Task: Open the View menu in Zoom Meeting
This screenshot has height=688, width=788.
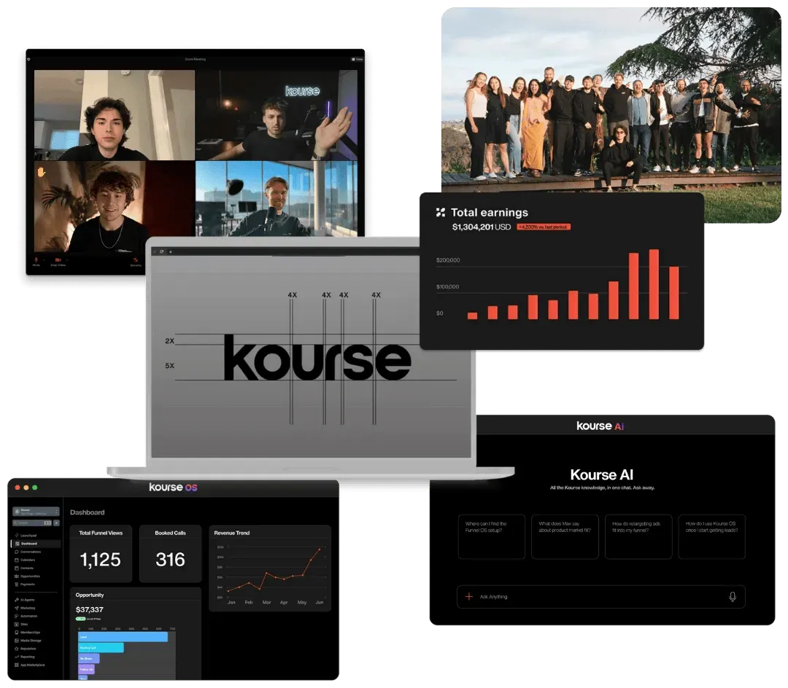Action: [357, 59]
